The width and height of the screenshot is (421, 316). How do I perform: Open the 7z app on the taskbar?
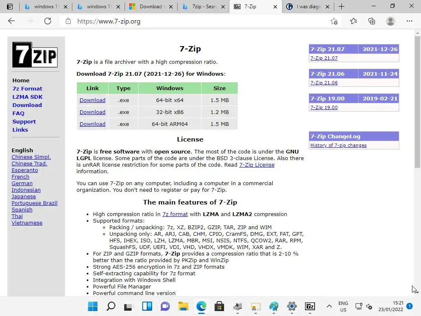[x=310, y=306]
